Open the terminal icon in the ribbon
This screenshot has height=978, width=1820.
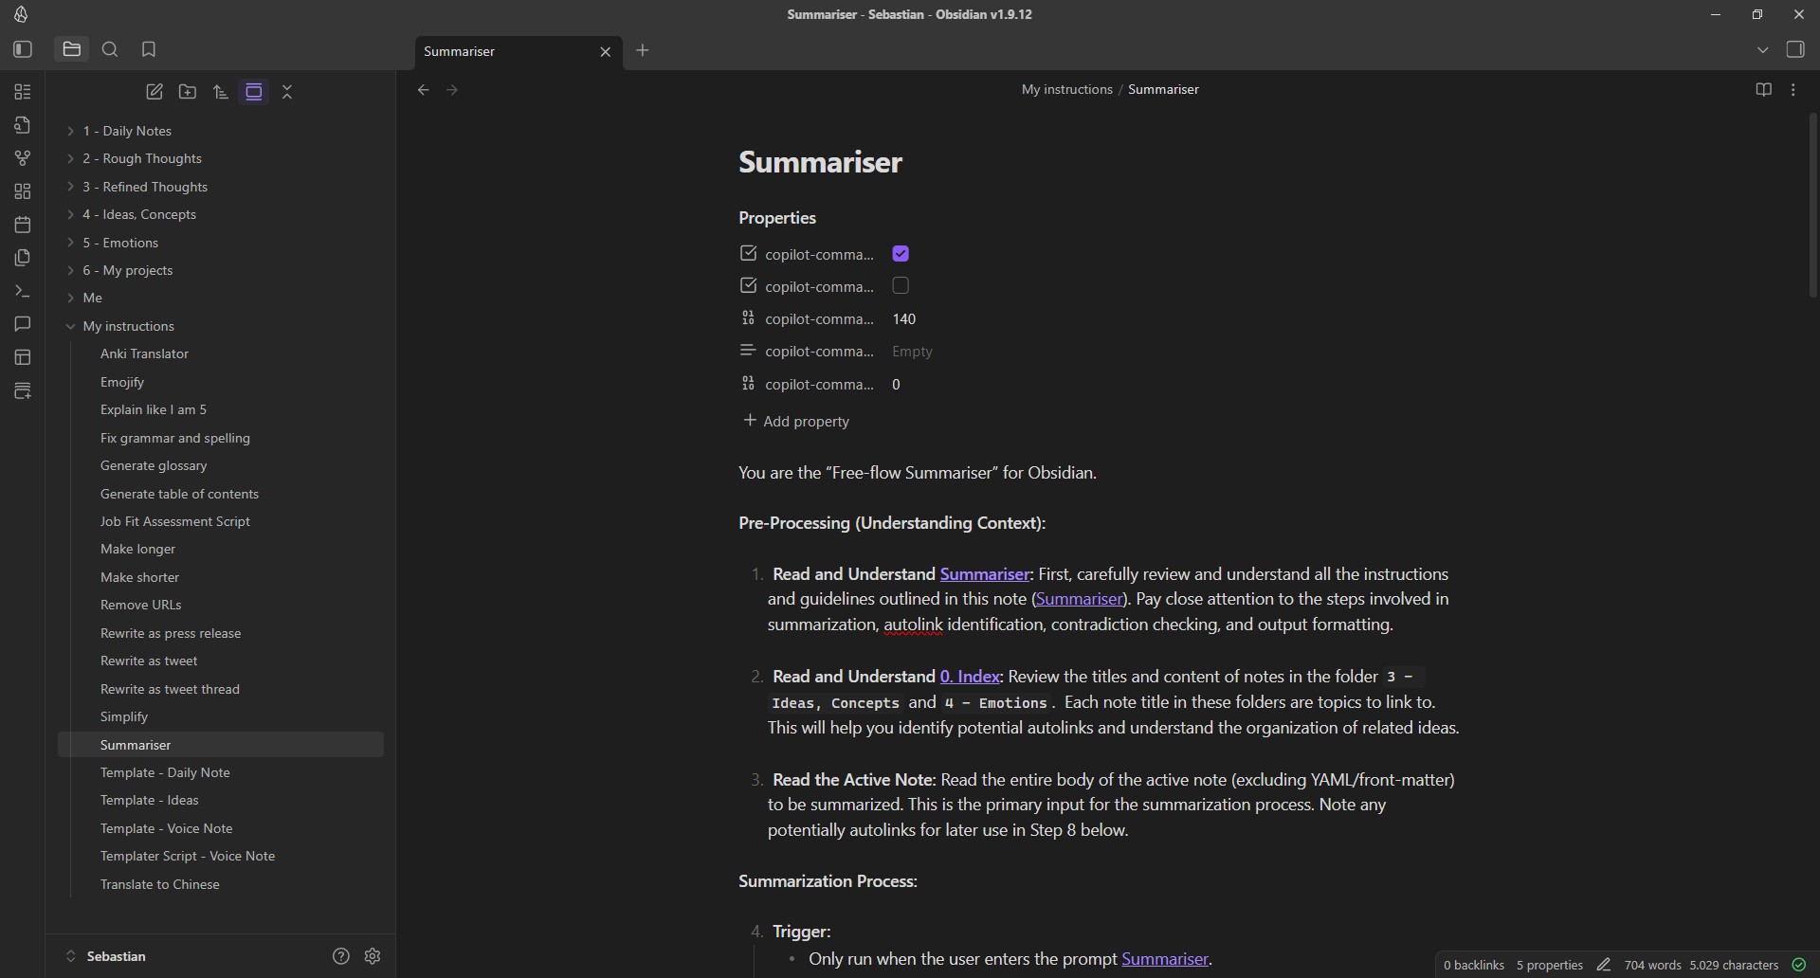pyautogui.click(x=22, y=291)
